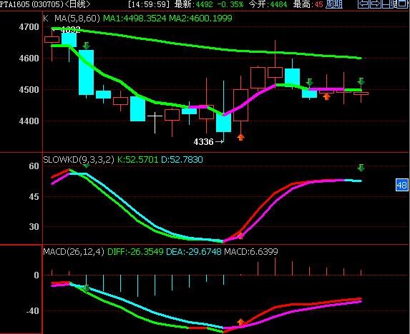410x334 pixels.
Task: Click the [14:59:59] timestamp
Action: (149, 4)
